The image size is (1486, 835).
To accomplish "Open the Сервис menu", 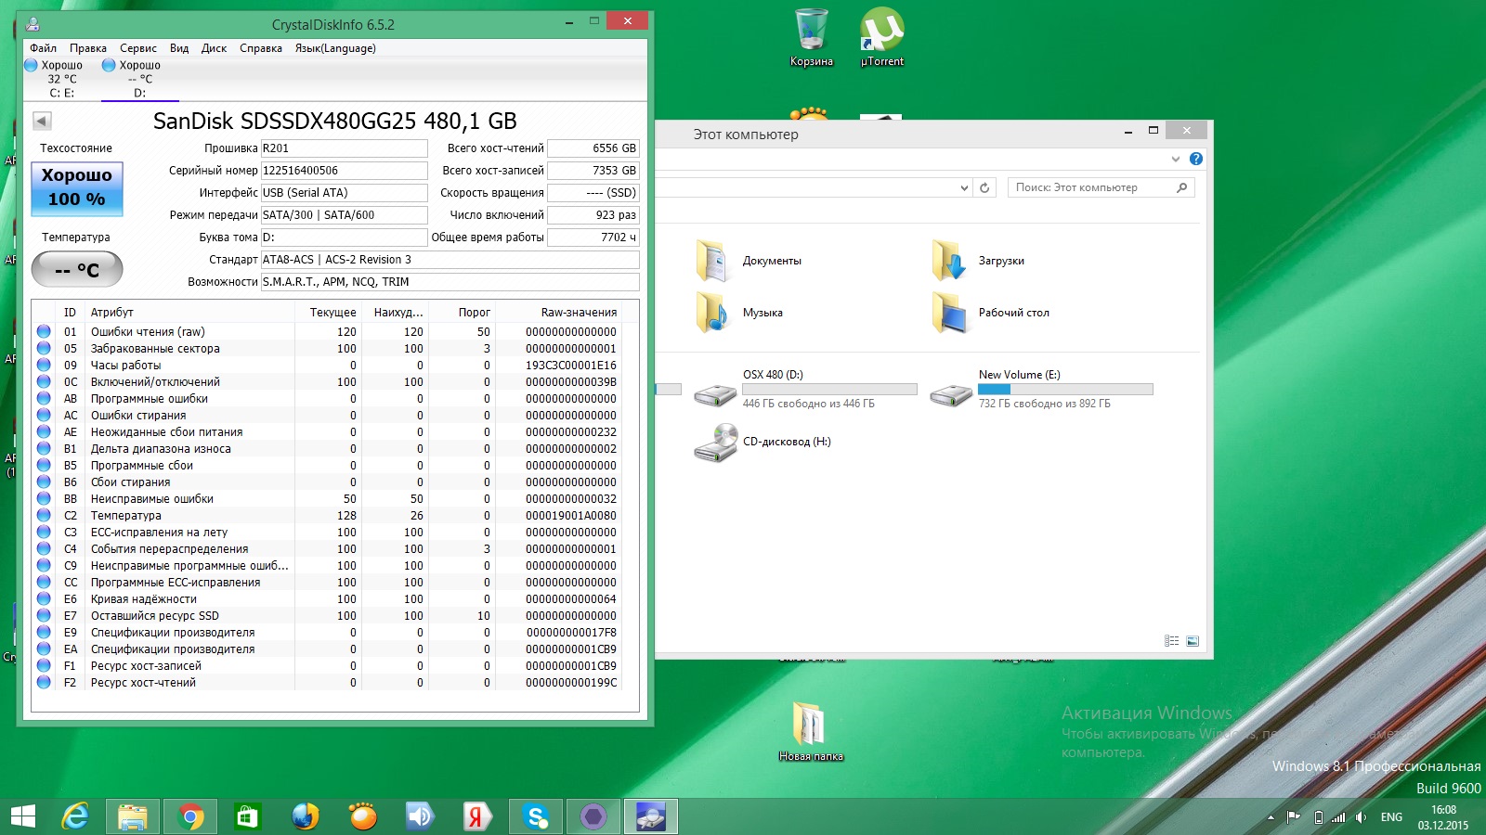I will (x=137, y=48).
